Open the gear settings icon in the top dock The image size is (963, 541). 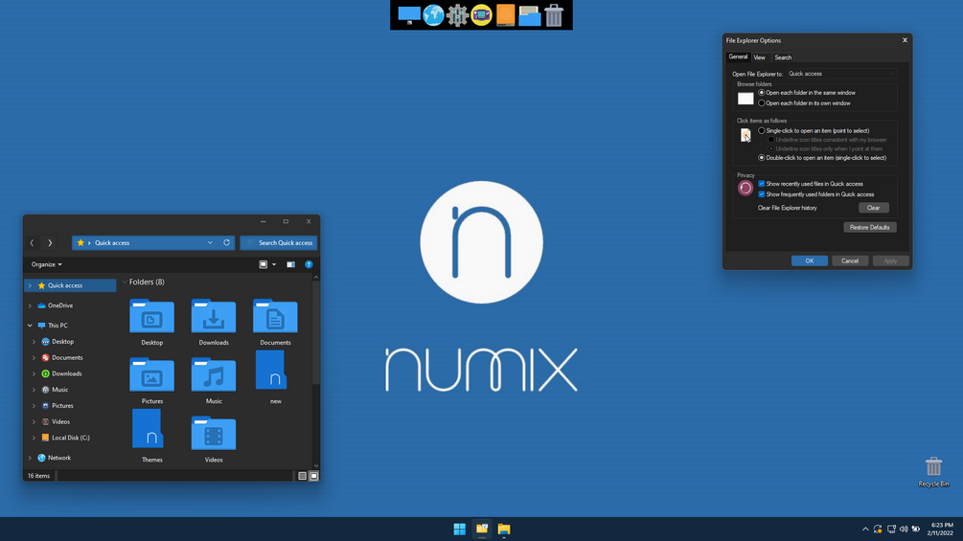click(x=458, y=14)
